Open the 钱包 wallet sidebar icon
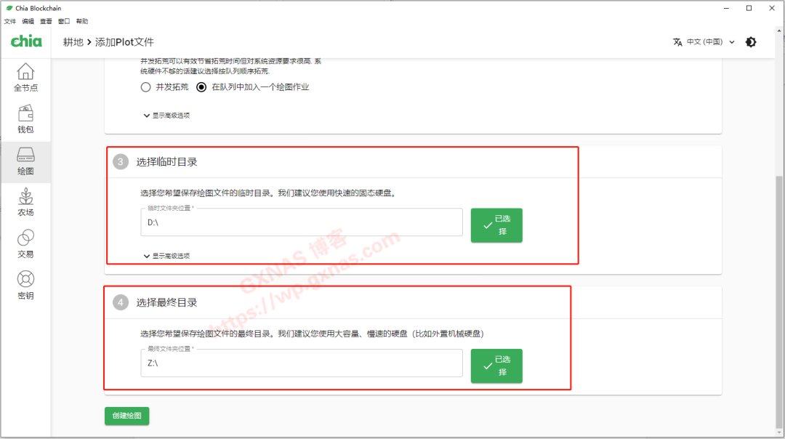785x439 pixels. pos(25,119)
